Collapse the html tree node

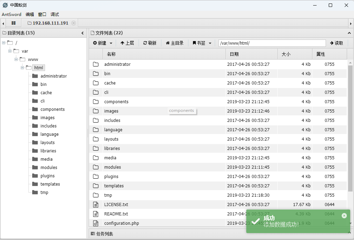click(x=23, y=68)
